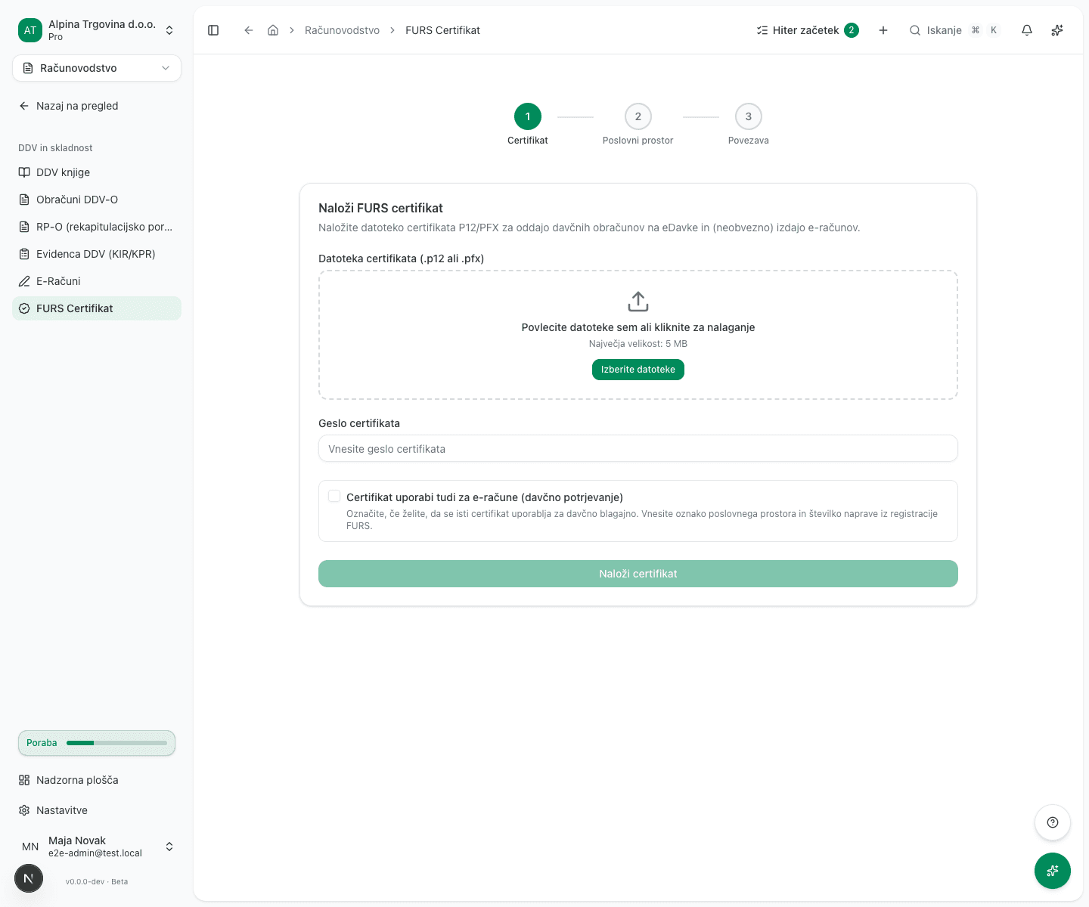
Task: Open notifications bell icon
Action: 1026,30
